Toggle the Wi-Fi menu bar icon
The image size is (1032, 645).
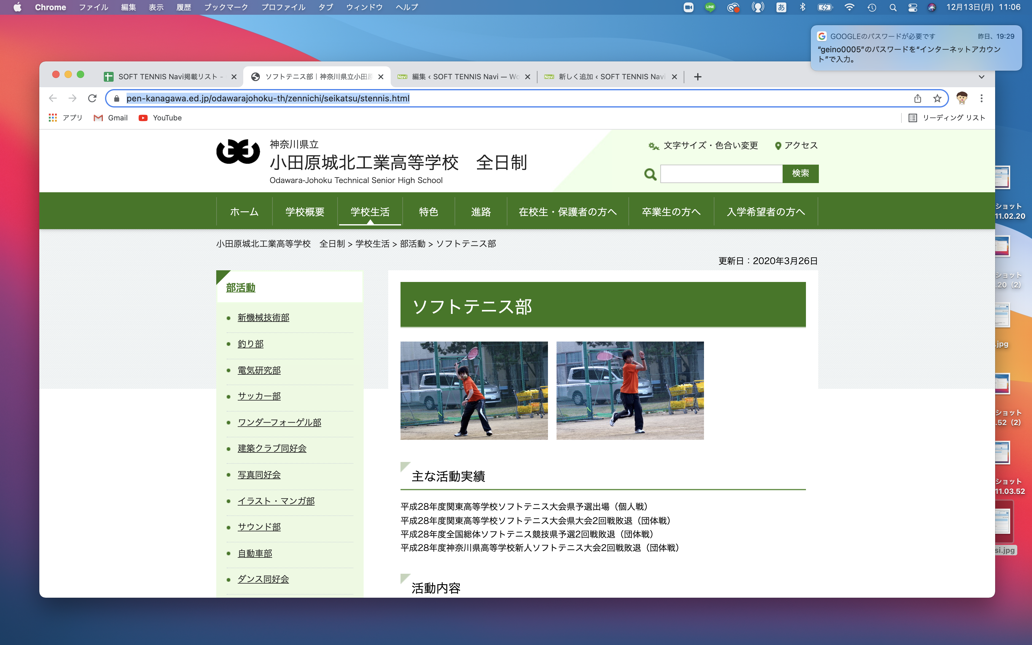[849, 7]
